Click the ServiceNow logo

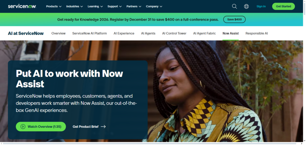point(22,7)
